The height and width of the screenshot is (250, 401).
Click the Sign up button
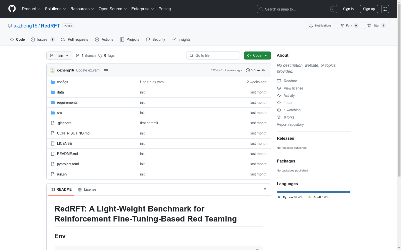pos(369,9)
